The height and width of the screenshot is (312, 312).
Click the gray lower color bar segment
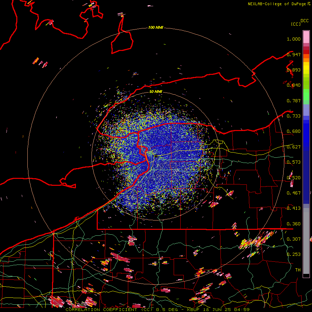tap(306, 241)
